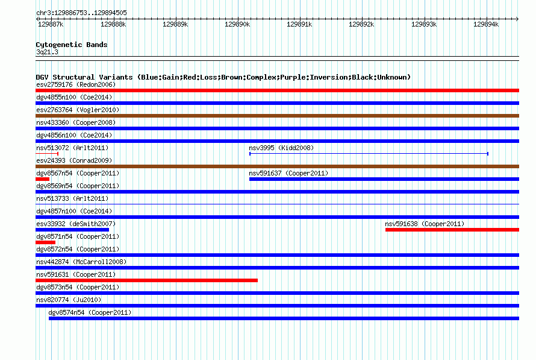Select nsv591631 (Cooper2011) label
536x360 pixels.
pyautogui.click(x=76, y=274)
